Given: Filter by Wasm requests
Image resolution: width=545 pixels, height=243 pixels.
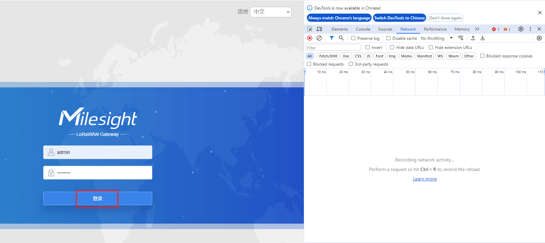Looking at the screenshot, I should tap(453, 56).
